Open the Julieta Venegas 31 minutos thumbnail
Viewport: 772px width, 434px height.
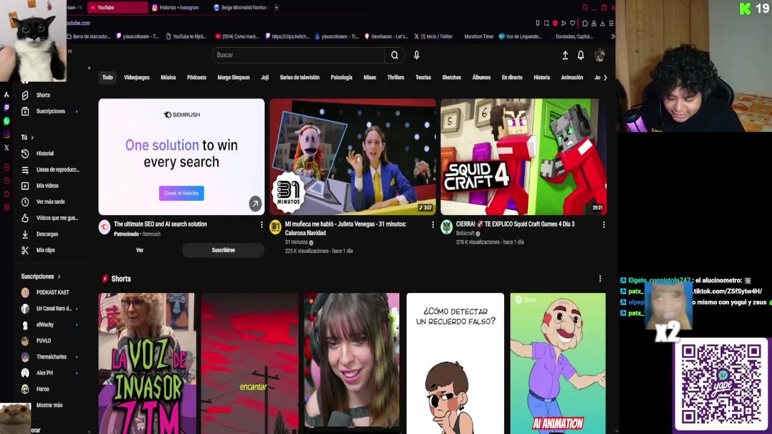coord(353,157)
